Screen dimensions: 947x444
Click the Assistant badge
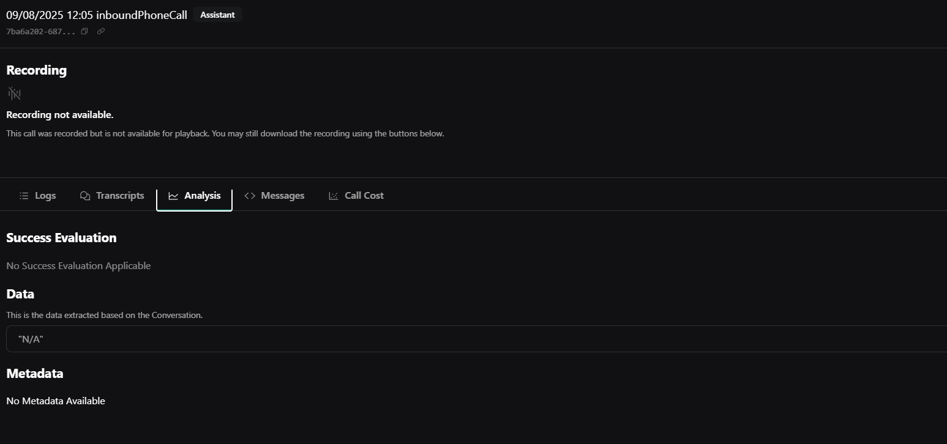pos(217,15)
